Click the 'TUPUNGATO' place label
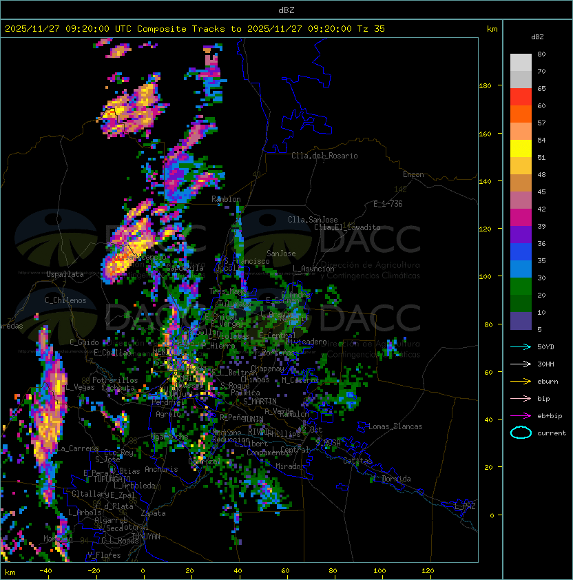This screenshot has width=573, height=580. (112, 479)
